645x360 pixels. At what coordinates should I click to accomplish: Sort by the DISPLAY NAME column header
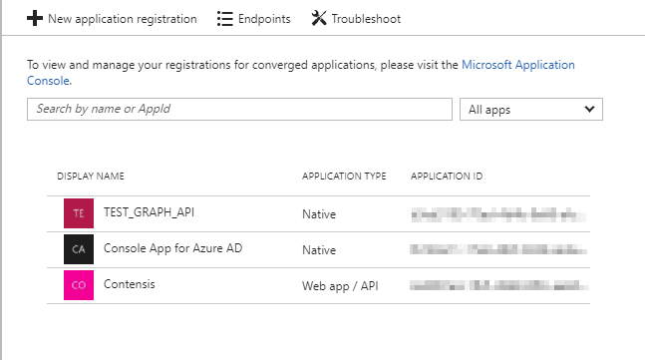pos(91,177)
